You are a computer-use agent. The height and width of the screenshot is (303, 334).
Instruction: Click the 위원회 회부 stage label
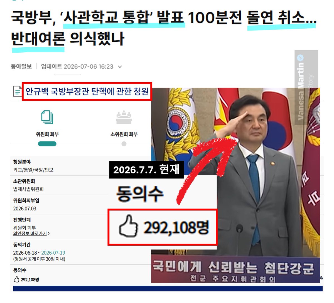point(47,134)
